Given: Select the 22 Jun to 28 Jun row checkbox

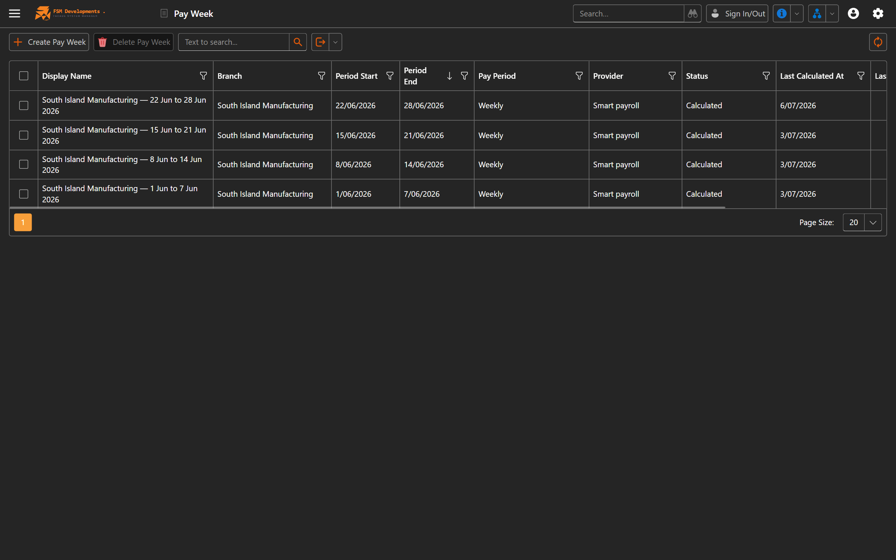Looking at the screenshot, I should tap(24, 106).
